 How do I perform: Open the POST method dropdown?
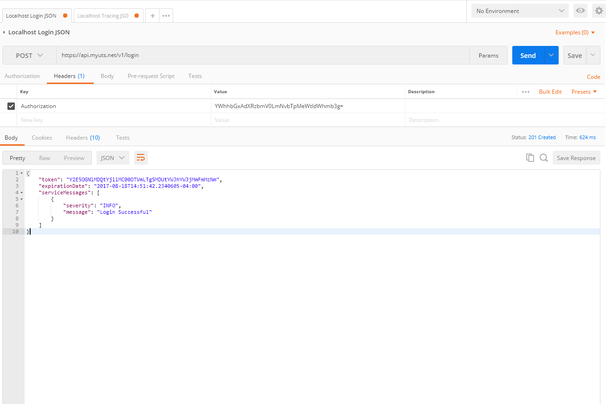[29, 55]
